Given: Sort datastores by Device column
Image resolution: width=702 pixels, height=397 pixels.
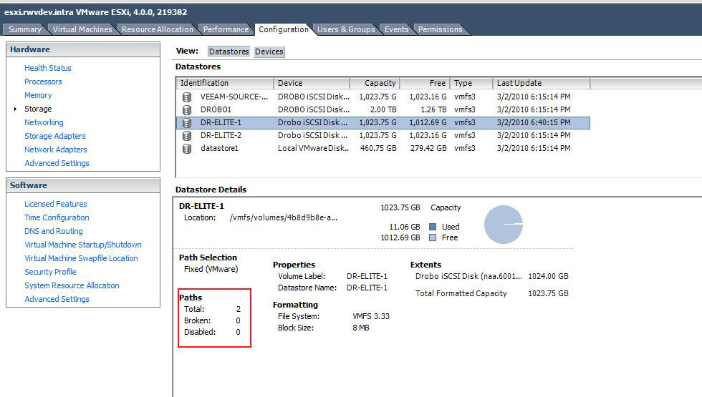Looking at the screenshot, I should (x=312, y=83).
